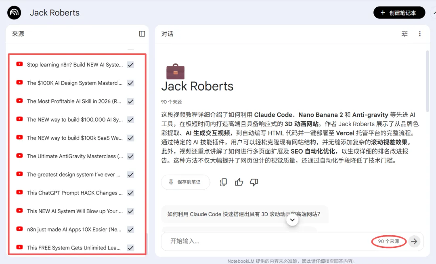Image resolution: width=436 pixels, height=264 pixels.
Task: Uncheck the ChatGPT Prompt HACK checkbox
Action: (131, 193)
